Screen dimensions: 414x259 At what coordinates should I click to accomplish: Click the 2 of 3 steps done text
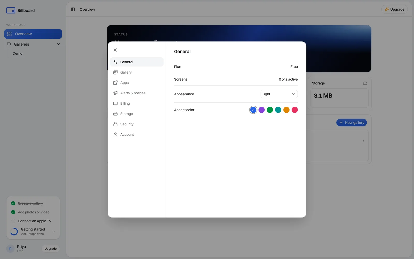pos(32,234)
